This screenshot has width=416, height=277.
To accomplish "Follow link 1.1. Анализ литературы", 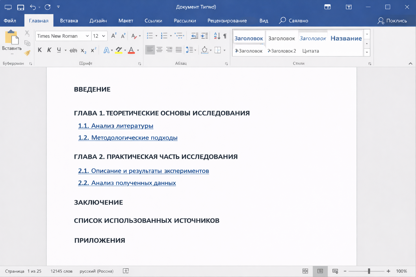I will click(x=115, y=126).
